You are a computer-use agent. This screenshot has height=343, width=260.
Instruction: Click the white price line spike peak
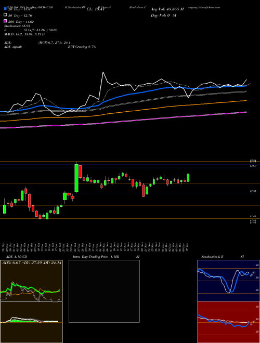103,72
